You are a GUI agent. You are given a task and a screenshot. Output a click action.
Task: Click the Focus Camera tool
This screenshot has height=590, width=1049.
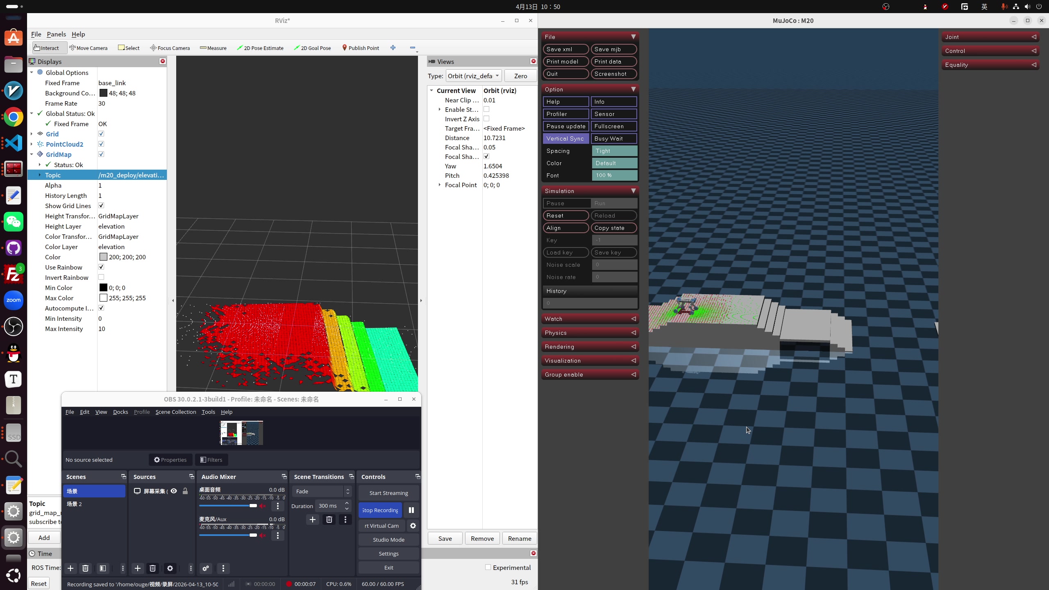point(170,48)
